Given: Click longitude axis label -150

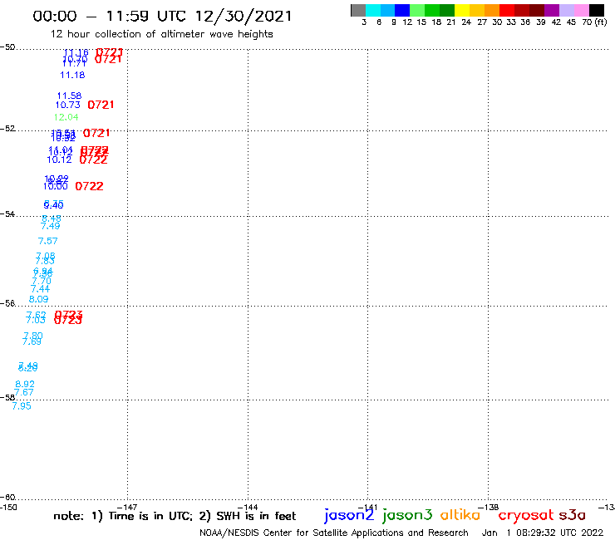Looking at the screenshot, I should click(x=8, y=507).
